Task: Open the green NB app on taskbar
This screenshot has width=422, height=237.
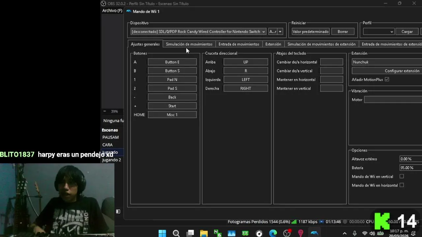Action: tap(218, 233)
